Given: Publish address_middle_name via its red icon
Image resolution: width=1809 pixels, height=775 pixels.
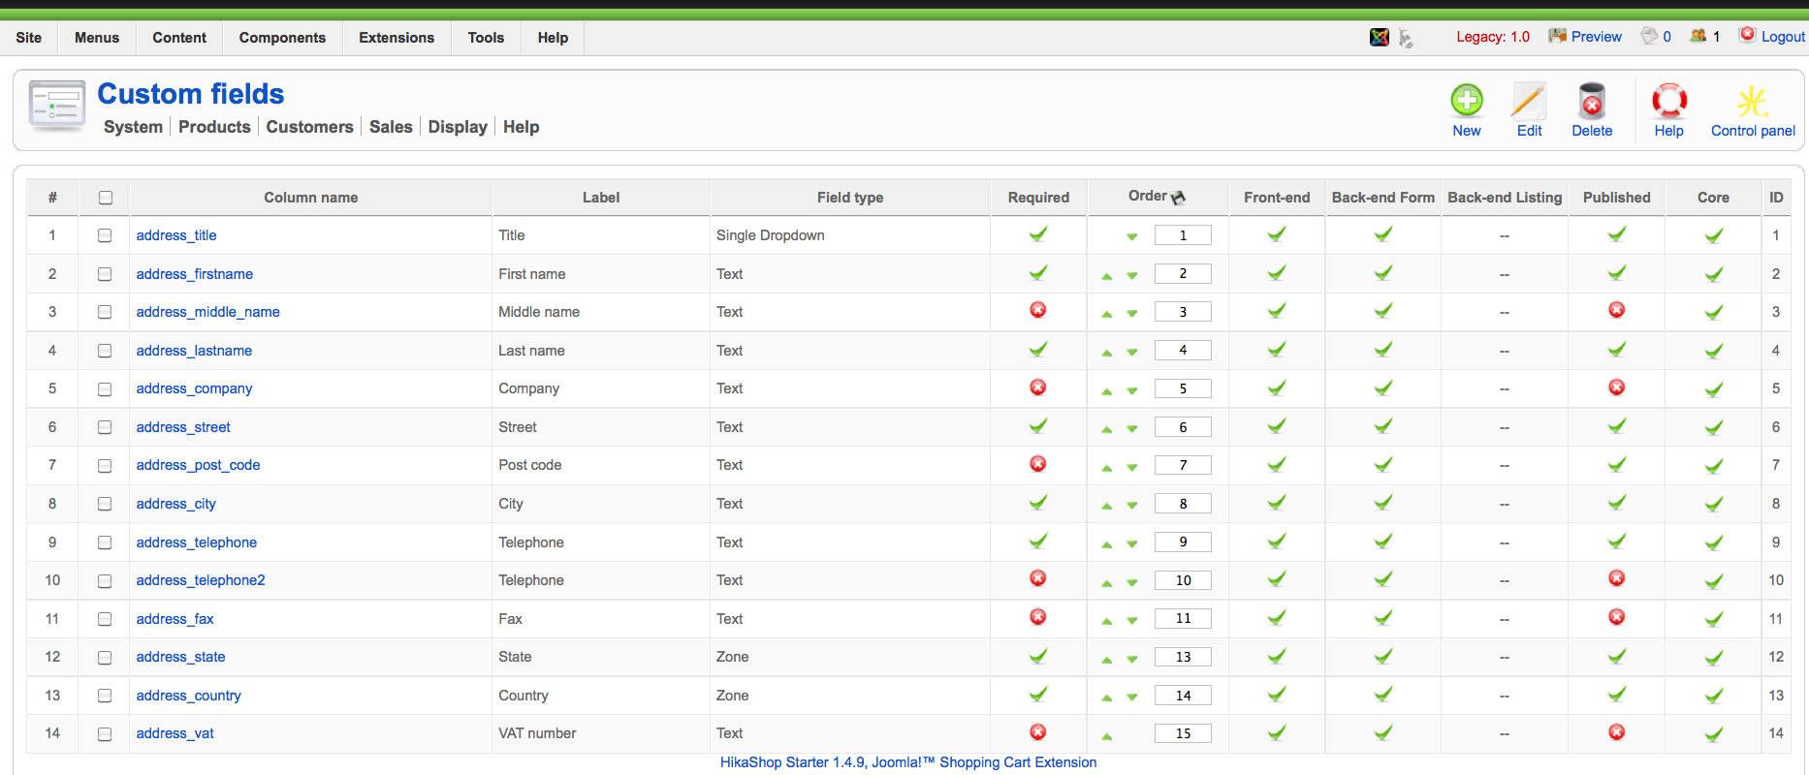Looking at the screenshot, I should [1616, 310].
